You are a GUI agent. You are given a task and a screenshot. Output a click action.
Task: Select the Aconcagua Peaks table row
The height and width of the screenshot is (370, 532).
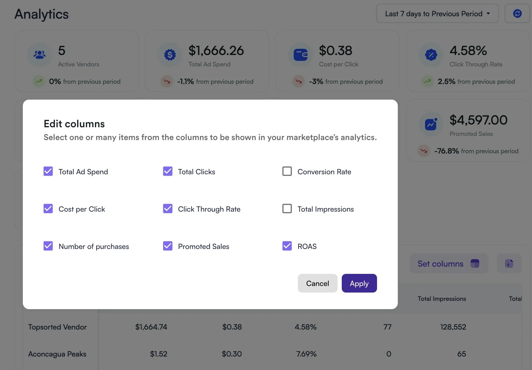pos(57,354)
